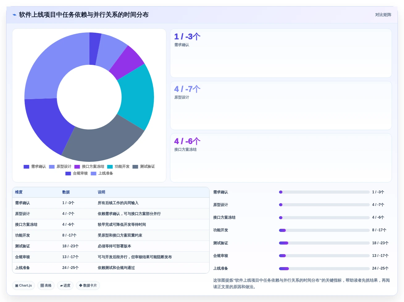Screen dimensions: 404x302
Task: Select the 上线准备 table row label
Action: (23, 268)
